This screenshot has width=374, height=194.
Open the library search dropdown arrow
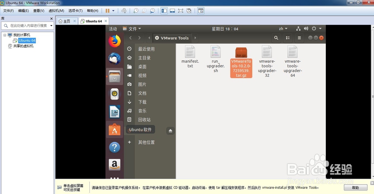51,25
